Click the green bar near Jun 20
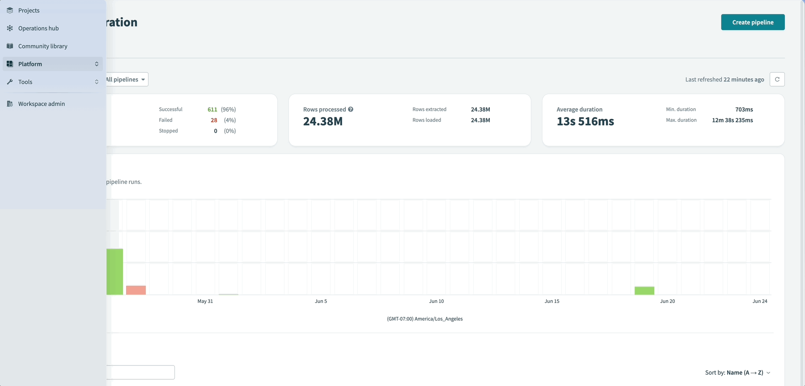This screenshot has width=805, height=386. [644, 291]
